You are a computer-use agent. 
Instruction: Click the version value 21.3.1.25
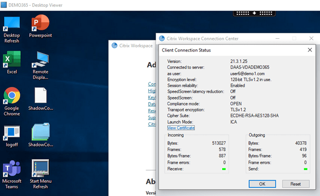[239, 62]
